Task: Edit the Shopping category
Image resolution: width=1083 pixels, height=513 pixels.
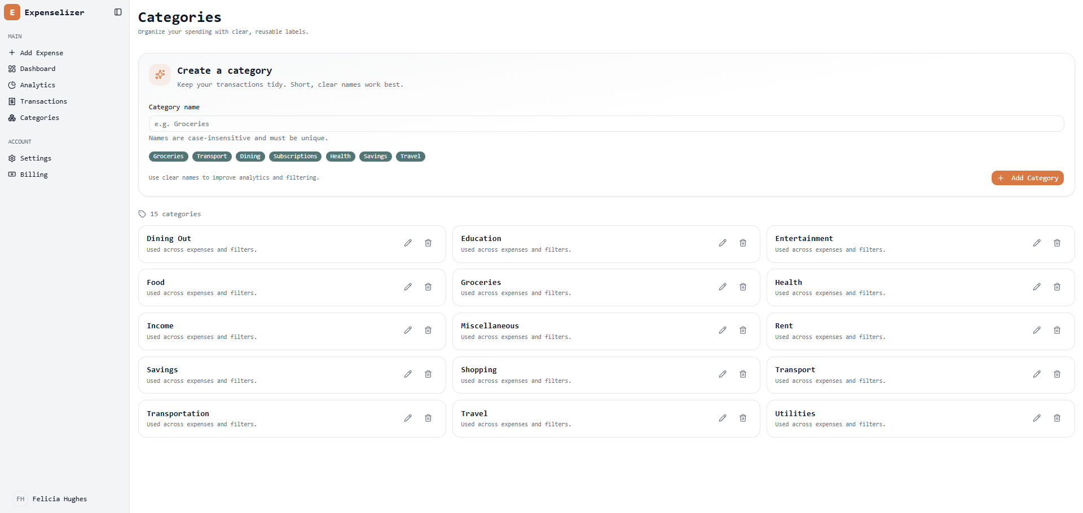Action: click(723, 374)
